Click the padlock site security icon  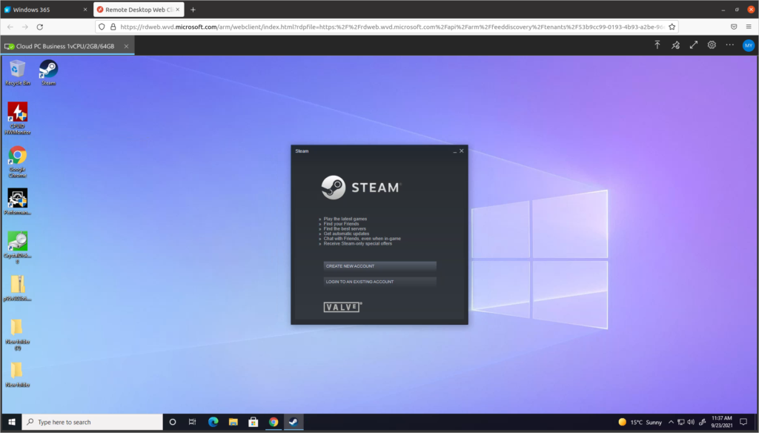click(x=113, y=27)
